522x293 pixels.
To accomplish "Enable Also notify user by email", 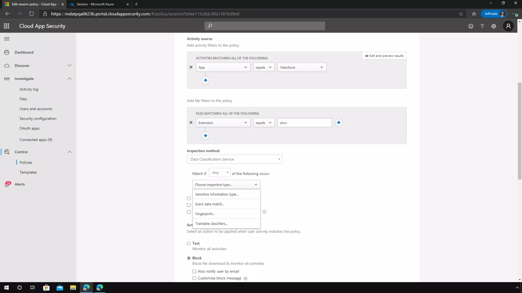I will coord(194,271).
